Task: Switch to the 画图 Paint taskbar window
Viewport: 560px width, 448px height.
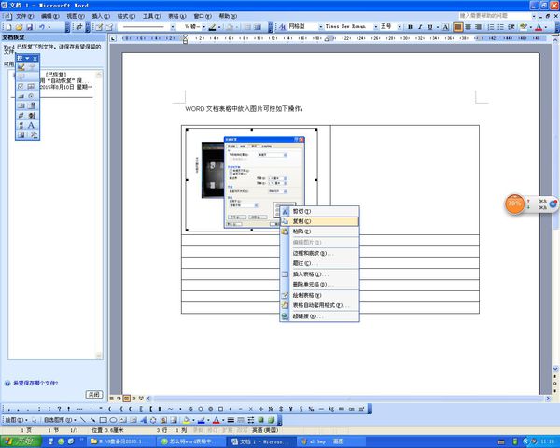Action: pos(331,441)
